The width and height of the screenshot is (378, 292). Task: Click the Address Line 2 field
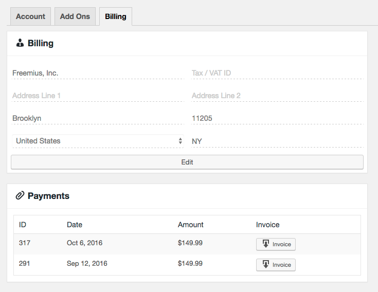(277, 96)
